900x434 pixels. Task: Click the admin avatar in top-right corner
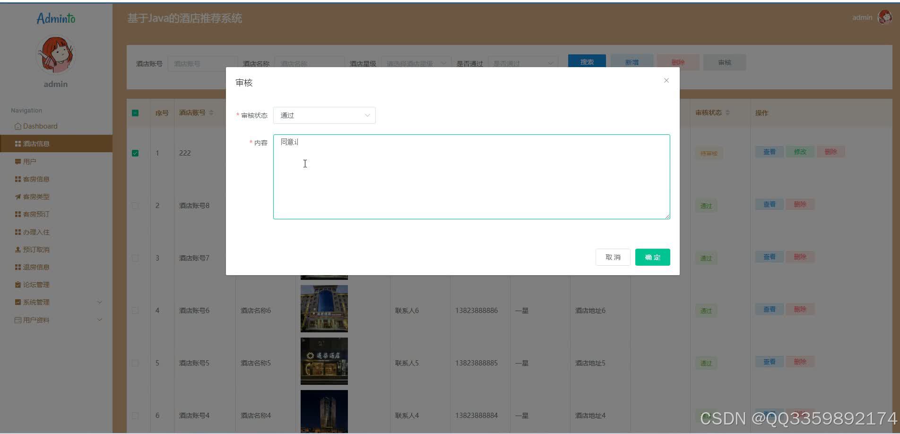point(884,17)
